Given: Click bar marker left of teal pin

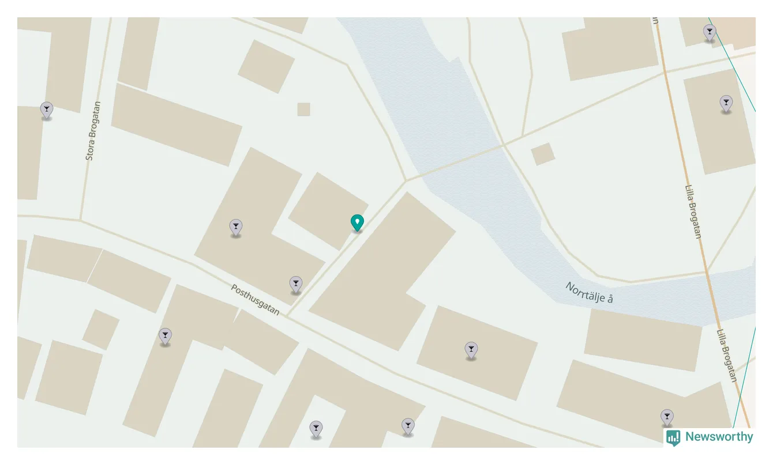Looking at the screenshot, I should 235,228.
